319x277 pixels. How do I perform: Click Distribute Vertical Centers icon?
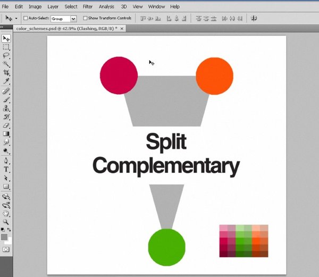coord(206,19)
